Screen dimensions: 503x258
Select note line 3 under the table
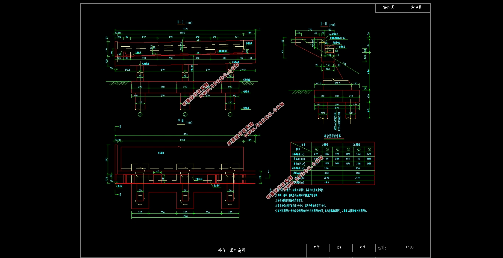click(x=289, y=200)
